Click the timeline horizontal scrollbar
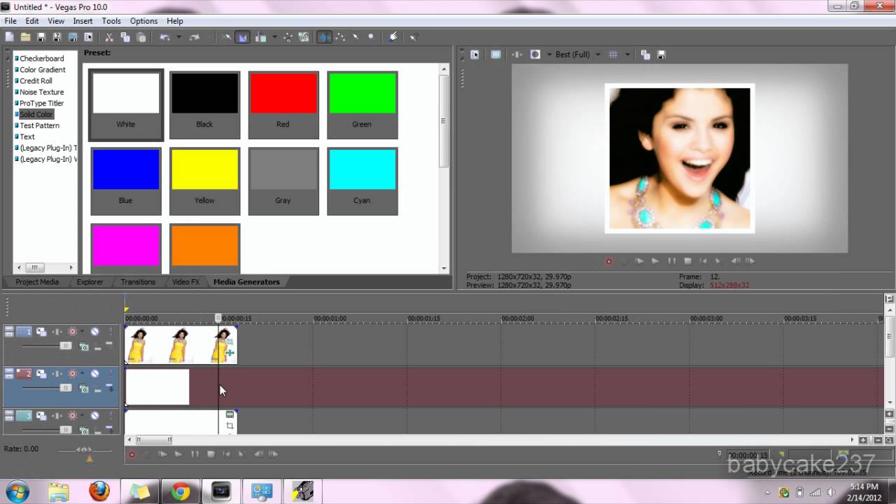The height and width of the screenshot is (504, 896). 154,440
